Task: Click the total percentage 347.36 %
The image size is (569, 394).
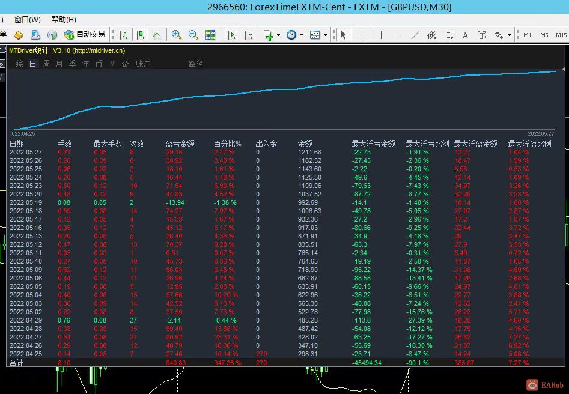Action: pyautogui.click(x=228, y=363)
